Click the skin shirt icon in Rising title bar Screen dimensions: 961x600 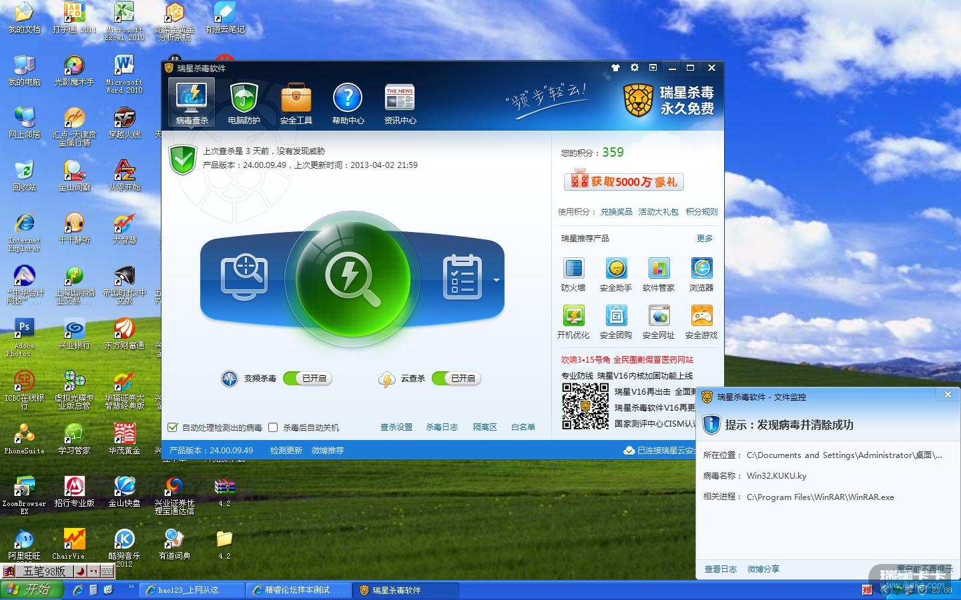tap(615, 68)
